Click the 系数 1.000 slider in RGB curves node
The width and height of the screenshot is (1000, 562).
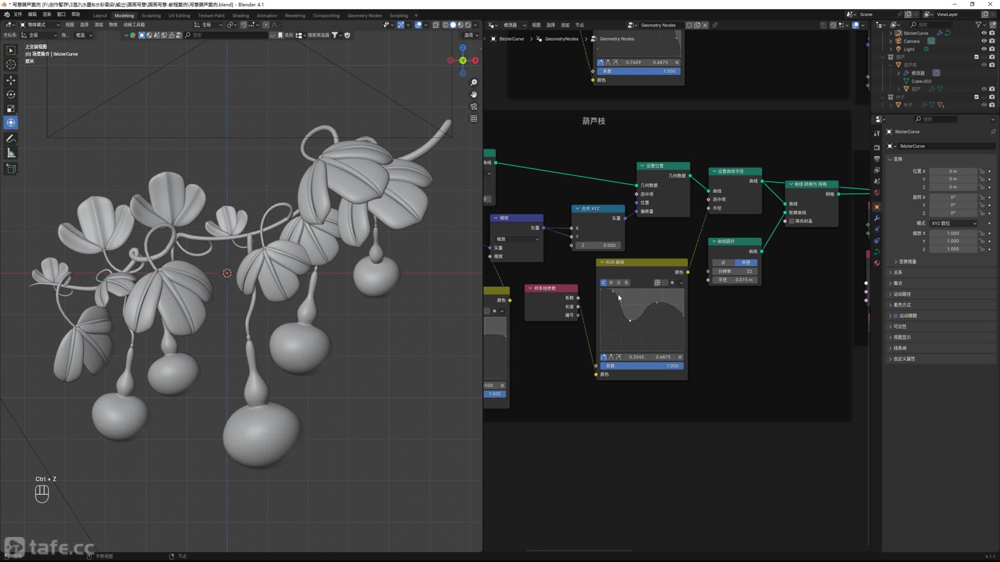point(641,366)
